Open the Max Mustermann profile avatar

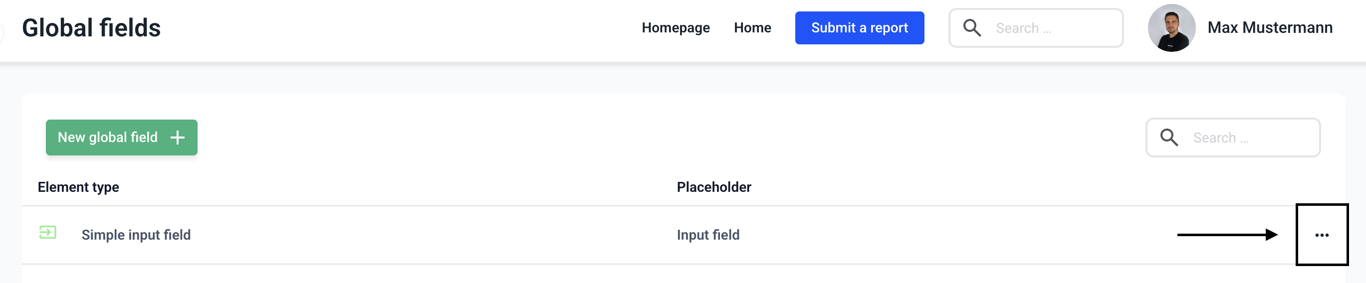[1171, 27]
